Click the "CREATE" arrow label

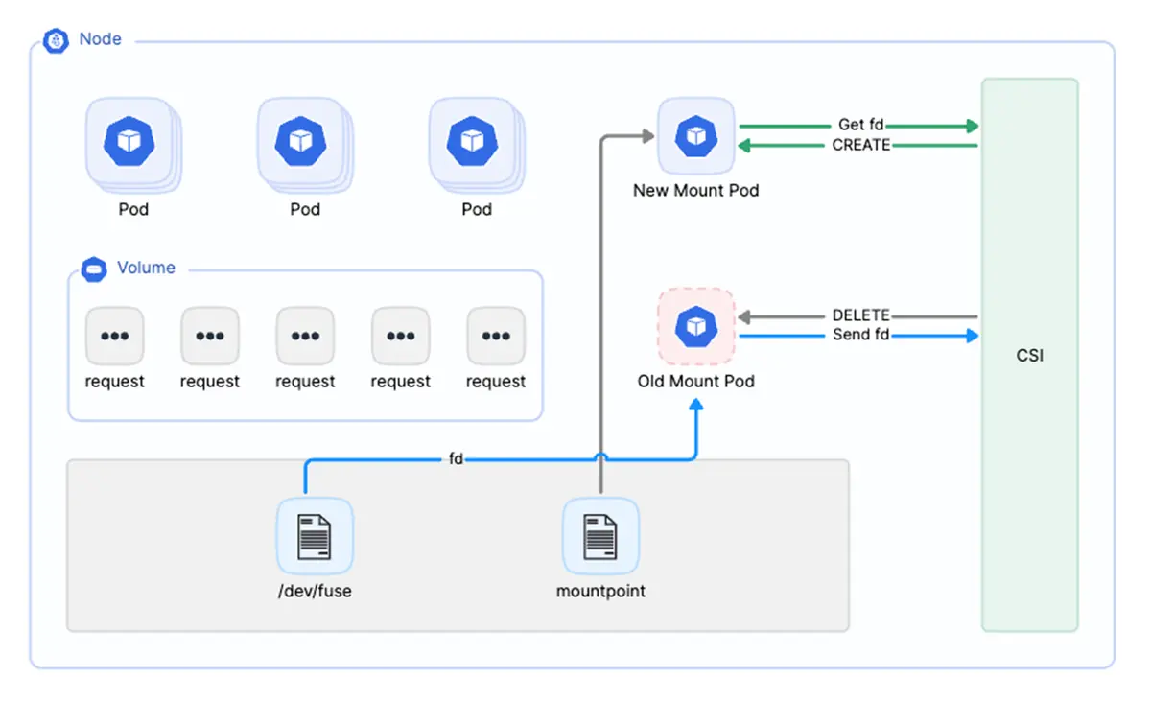[x=860, y=145]
